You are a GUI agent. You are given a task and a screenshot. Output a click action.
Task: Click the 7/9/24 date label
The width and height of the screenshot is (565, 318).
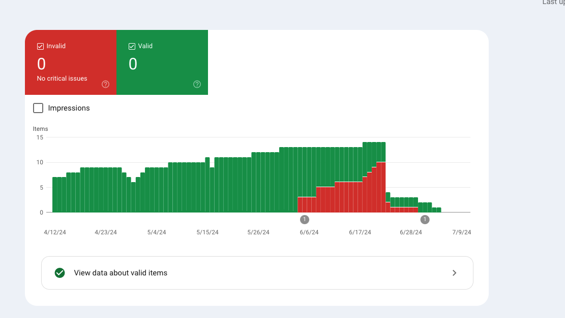(462, 232)
